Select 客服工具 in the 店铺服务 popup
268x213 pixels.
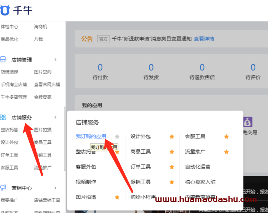point(195,136)
